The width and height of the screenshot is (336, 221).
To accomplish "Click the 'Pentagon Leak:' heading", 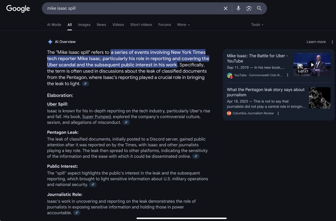I will click(63, 132).
